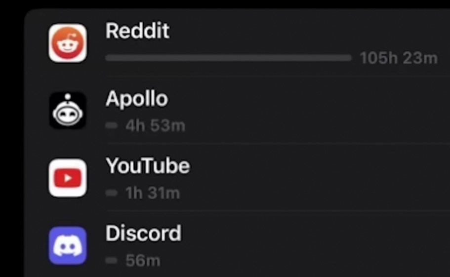
Task: Select the 105h 23m duration text
Action: (x=399, y=58)
